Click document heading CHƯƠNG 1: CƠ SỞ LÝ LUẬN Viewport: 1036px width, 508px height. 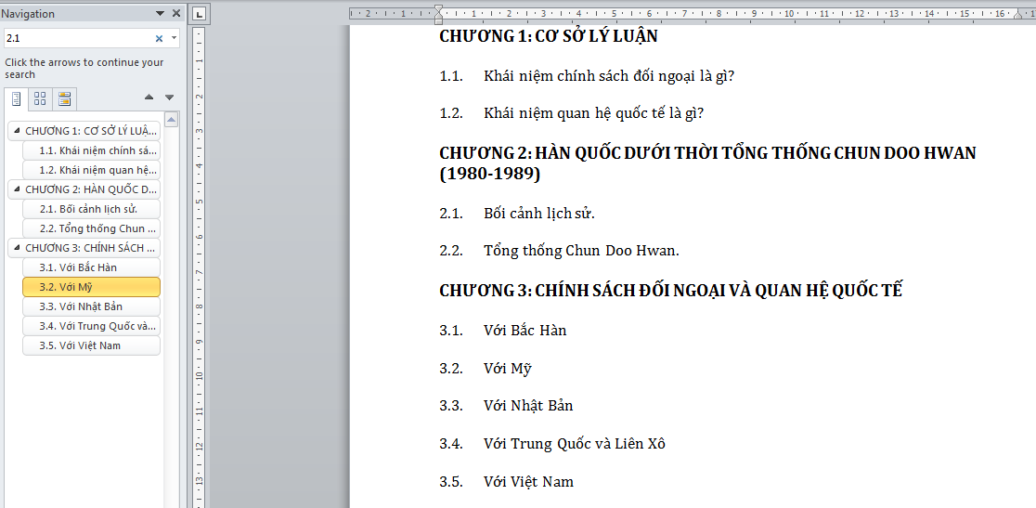pyautogui.click(x=549, y=36)
